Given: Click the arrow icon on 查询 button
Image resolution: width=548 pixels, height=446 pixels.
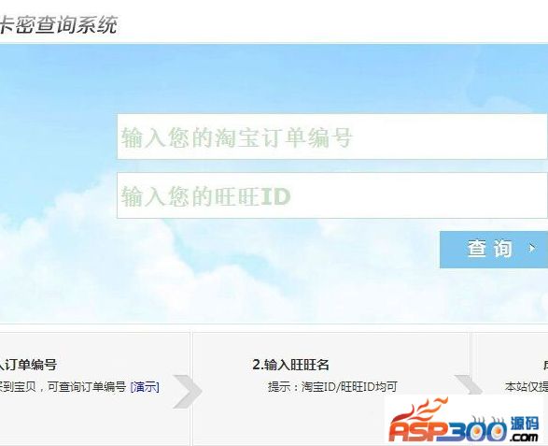Looking at the screenshot, I should (x=532, y=248).
